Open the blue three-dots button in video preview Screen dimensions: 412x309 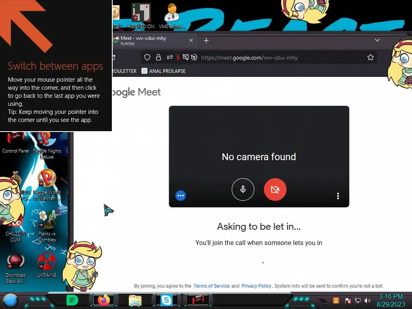(x=181, y=196)
